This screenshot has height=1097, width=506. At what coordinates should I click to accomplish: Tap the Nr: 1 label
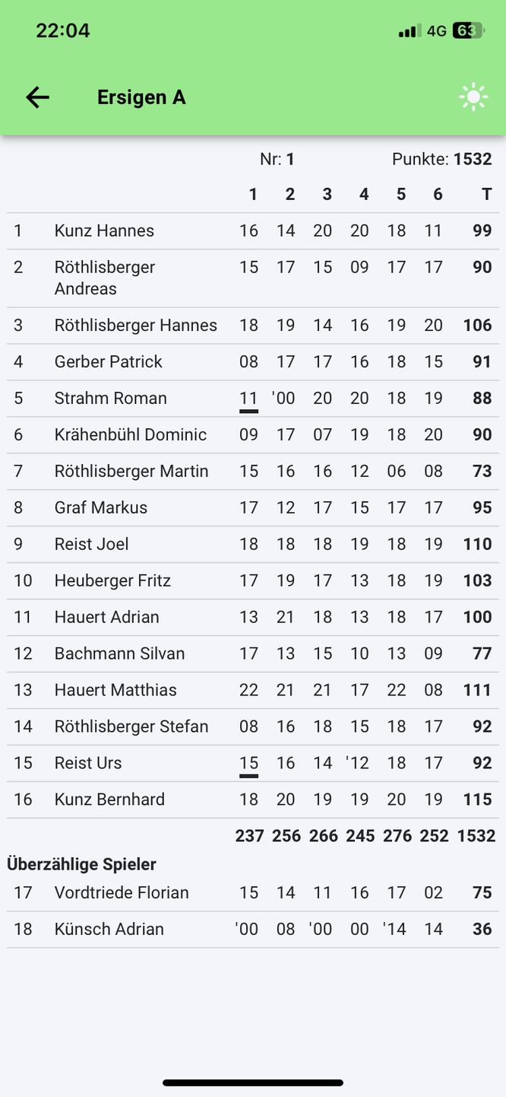tap(277, 159)
